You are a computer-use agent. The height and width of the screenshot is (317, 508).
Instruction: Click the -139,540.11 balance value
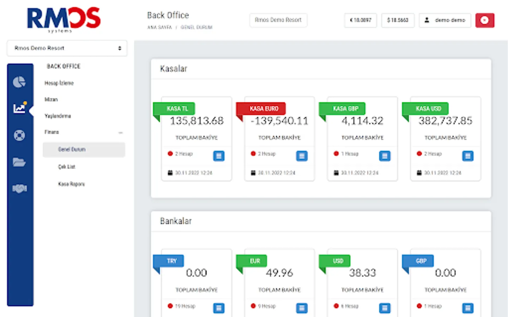279,121
